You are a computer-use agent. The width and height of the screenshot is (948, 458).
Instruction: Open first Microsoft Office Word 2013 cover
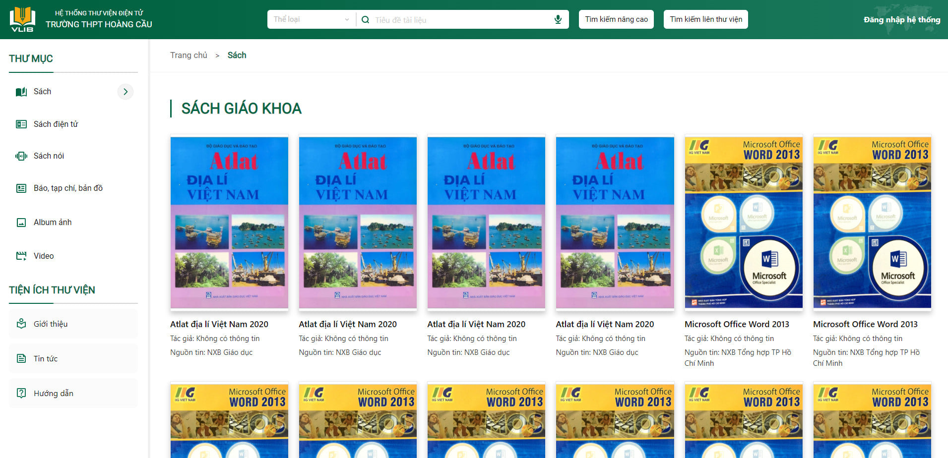coord(743,223)
